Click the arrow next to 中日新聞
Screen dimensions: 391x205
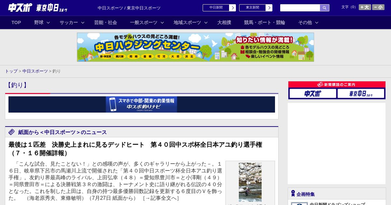tap(232, 8)
